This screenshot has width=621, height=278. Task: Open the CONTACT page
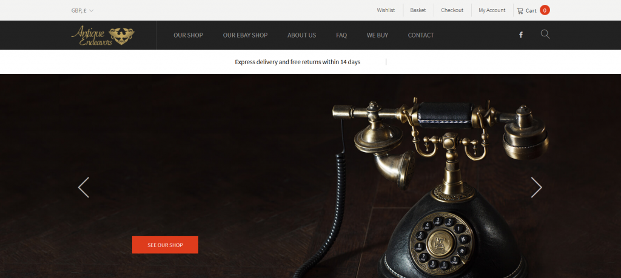(x=421, y=35)
